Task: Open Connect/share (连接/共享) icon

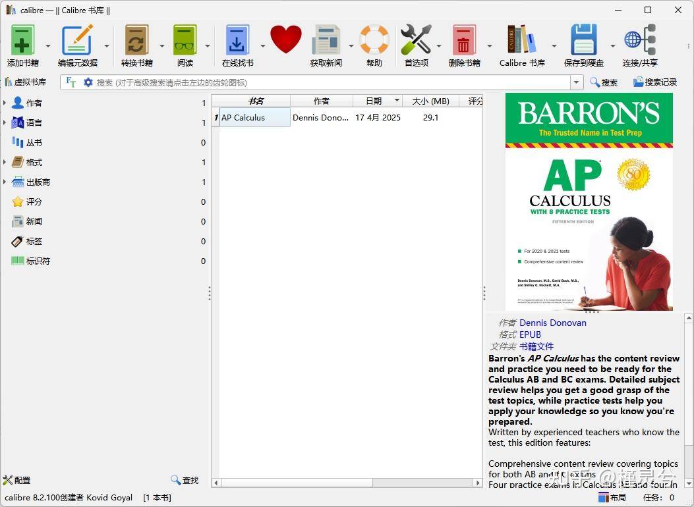Action: (640, 40)
